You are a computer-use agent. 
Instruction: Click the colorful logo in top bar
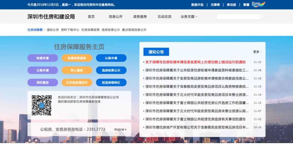(x=258, y=5)
